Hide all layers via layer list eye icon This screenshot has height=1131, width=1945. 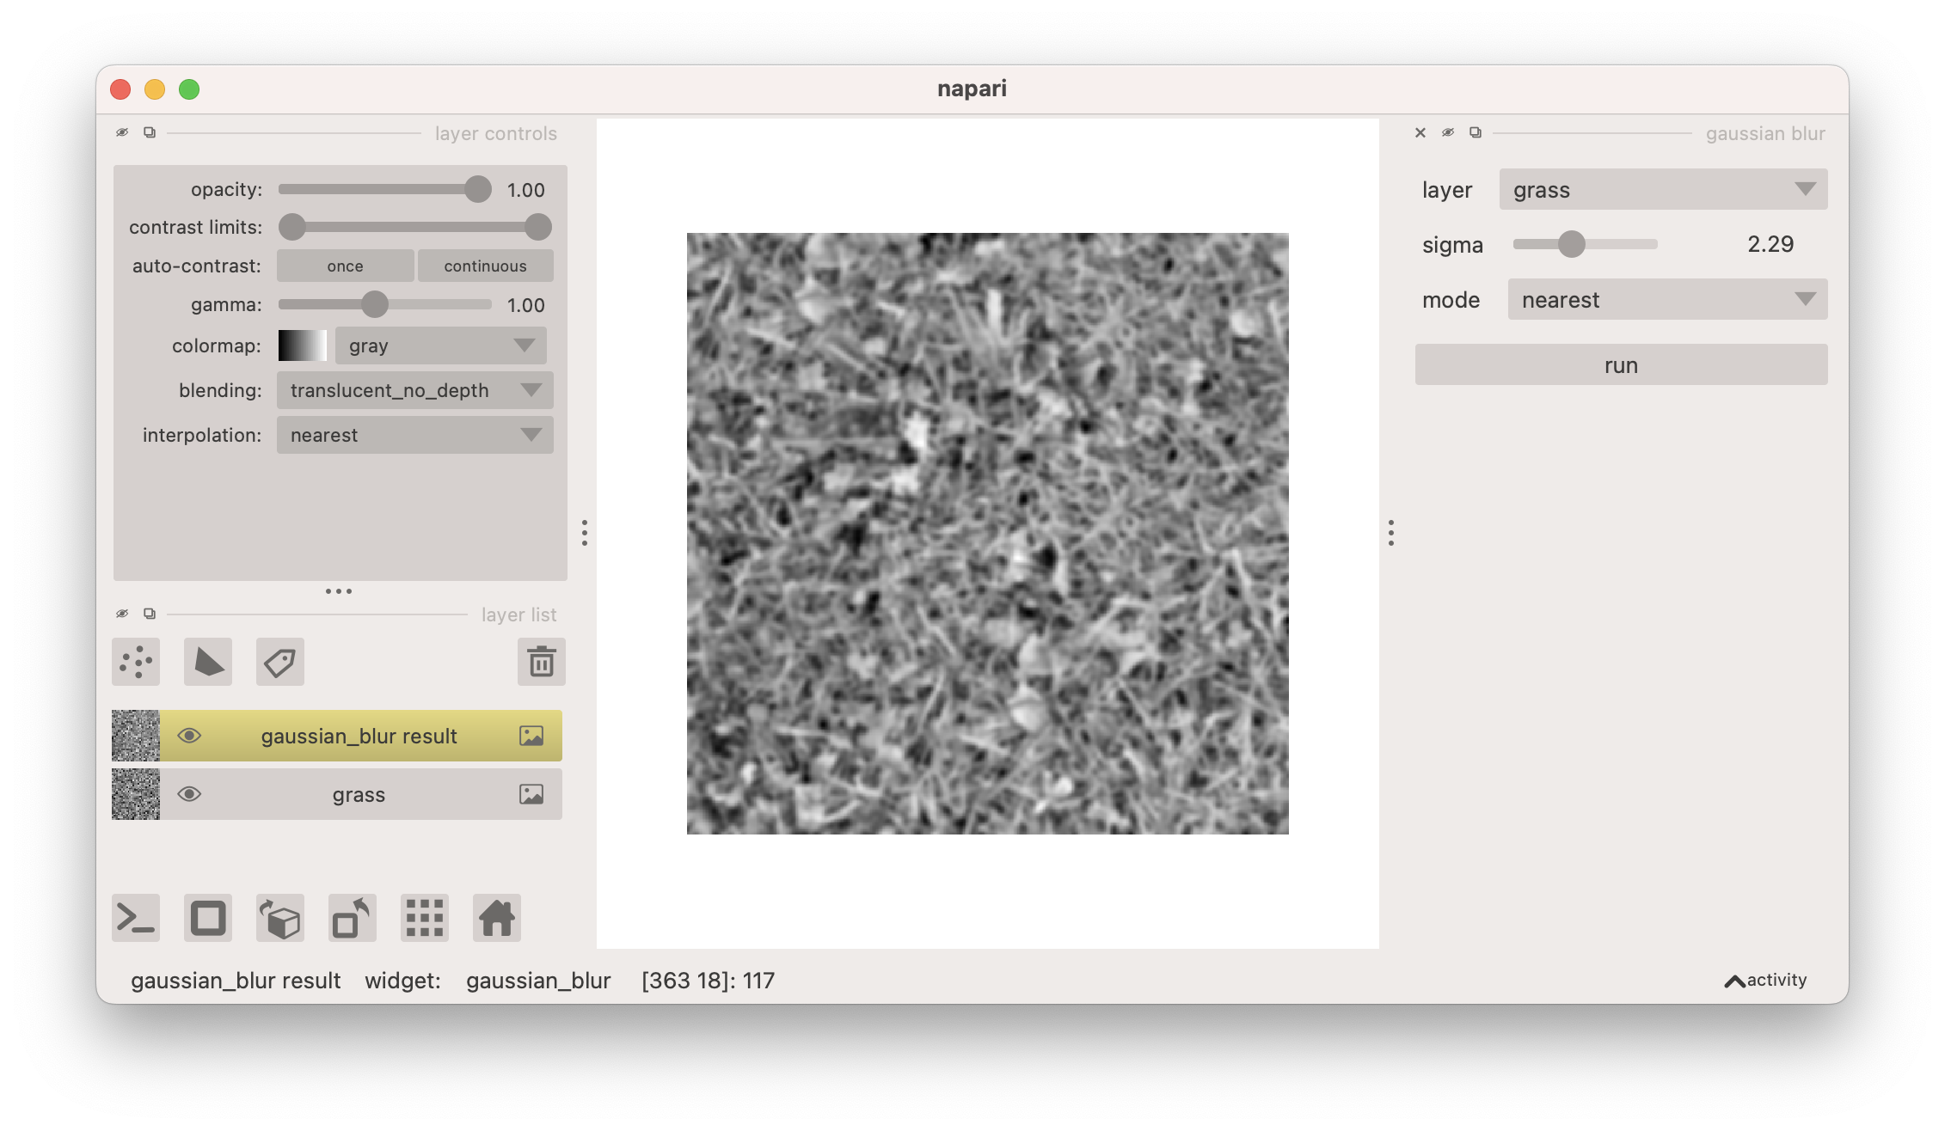coord(121,614)
